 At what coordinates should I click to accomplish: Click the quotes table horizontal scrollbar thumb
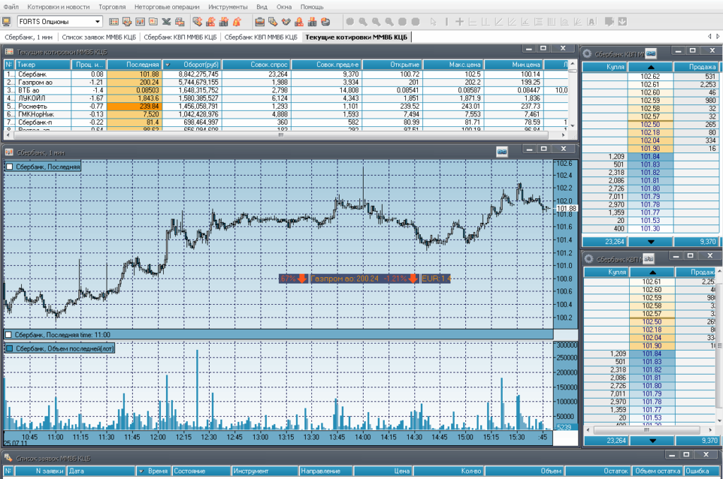(280, 135)
